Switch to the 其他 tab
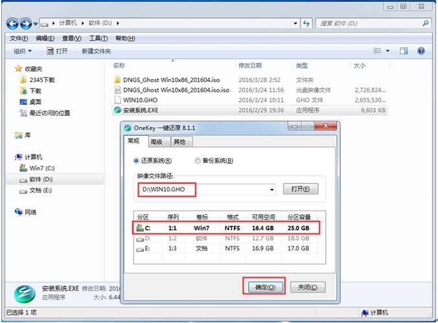Screen dimensions: 438x323 click(179, 142)
